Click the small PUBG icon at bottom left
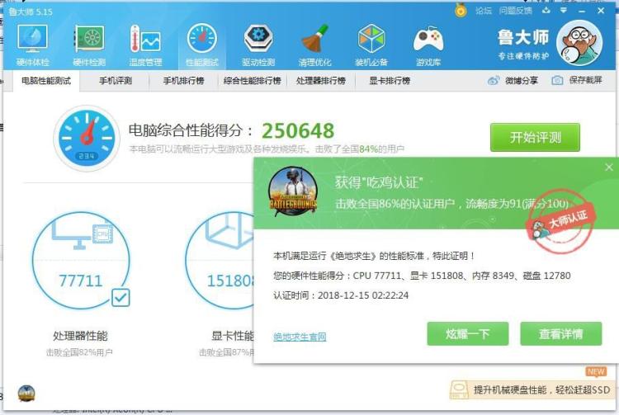This screenshot has height=415, width=619. (x=26, y=394)
